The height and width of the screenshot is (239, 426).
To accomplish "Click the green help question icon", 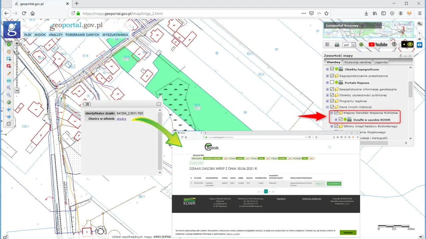I will [x=361, y=44].
